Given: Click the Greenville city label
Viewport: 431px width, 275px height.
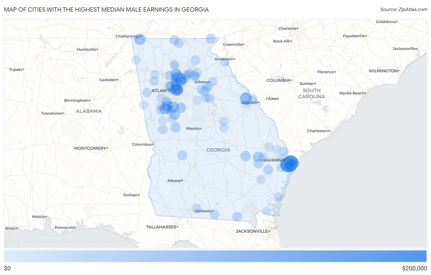Looking at the screenshot, I should tap(233, 44).
